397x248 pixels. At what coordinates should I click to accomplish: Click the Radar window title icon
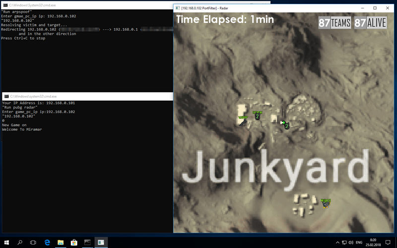(x=178, y=8)
